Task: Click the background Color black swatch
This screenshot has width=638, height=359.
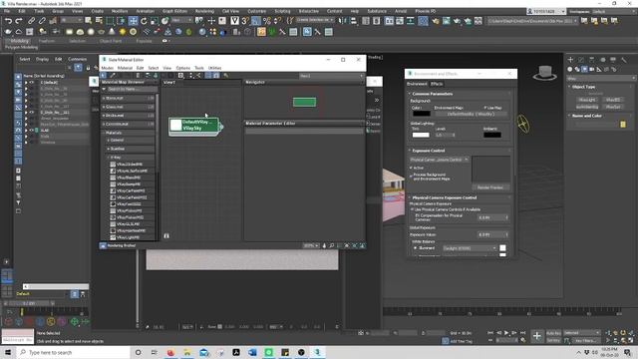Action: pyautogui.click(x=422, y=114)
